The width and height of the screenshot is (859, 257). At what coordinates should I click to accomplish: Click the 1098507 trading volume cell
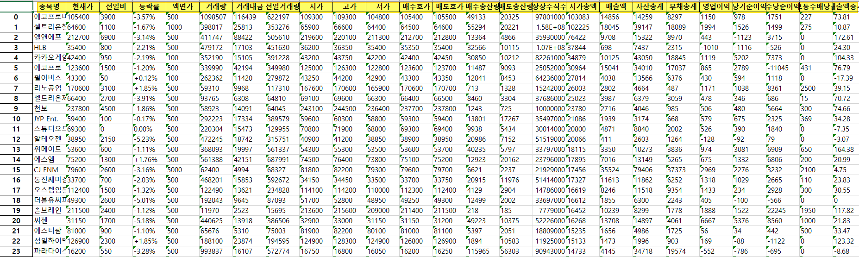[216, 17]
